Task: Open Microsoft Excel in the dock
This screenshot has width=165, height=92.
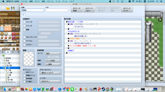Action: tap(43, 89)
